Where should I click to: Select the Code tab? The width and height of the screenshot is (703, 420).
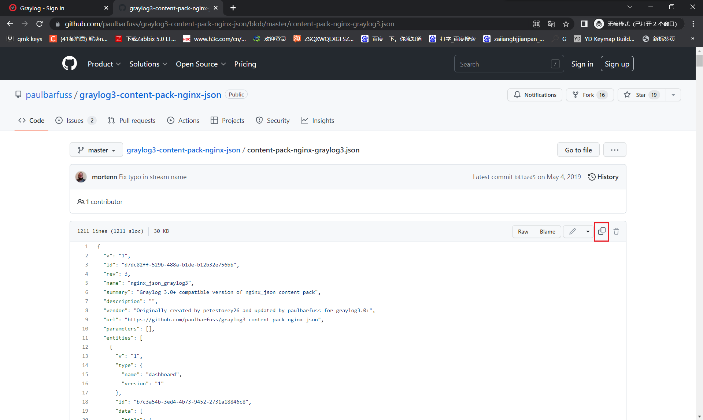[31, 120]
